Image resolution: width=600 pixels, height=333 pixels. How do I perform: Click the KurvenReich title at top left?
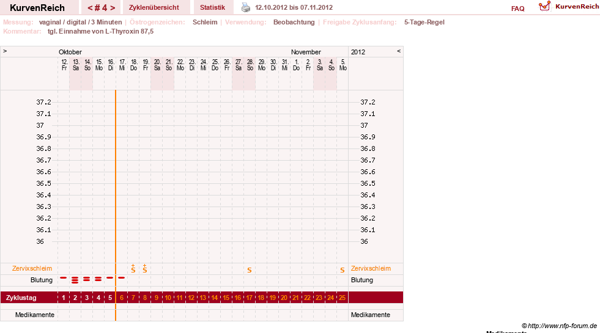click(x=37, y=8)
